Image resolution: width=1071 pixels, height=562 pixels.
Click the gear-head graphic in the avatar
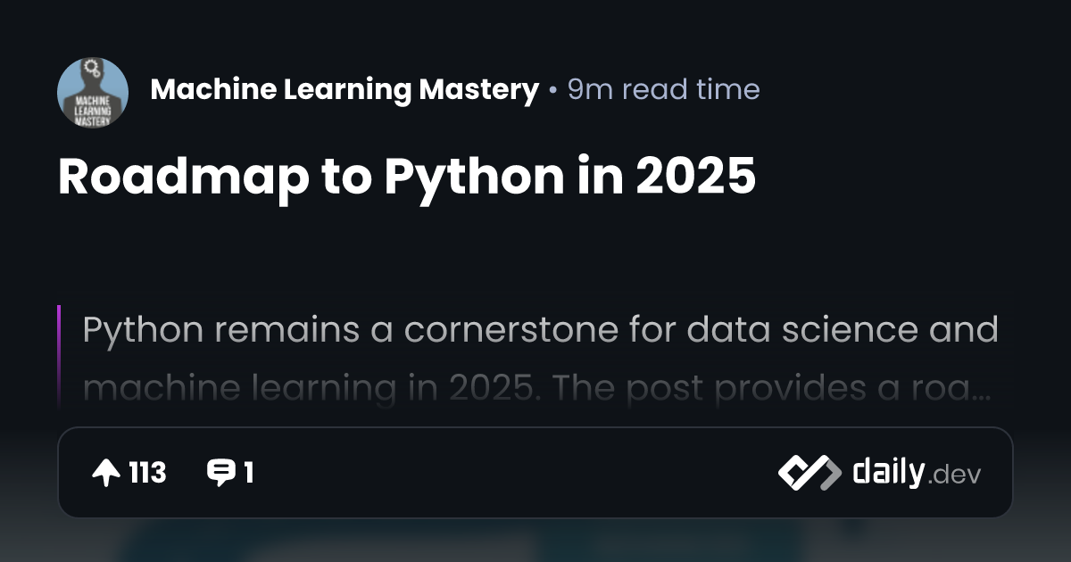pyautogui.click(x=92, y=71)
